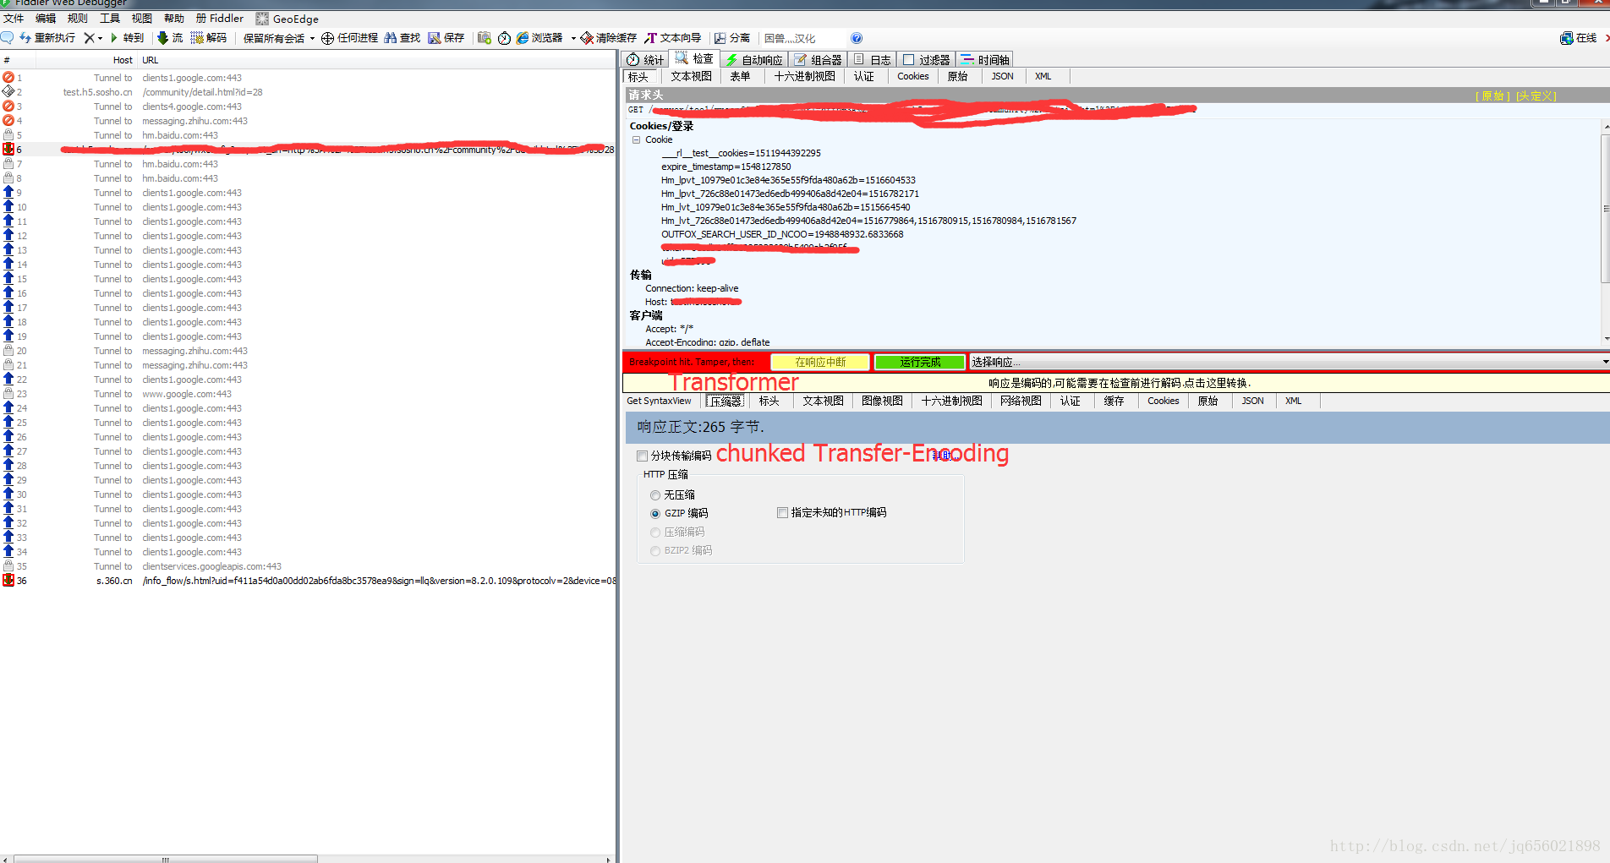Click the Remove X icon in toolbar

pos(89,38)
